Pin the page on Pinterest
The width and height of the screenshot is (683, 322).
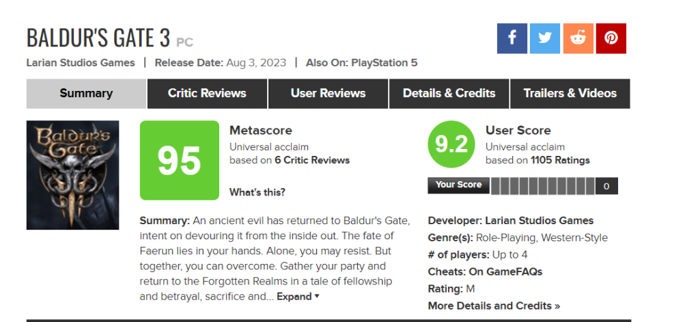(x=611, y=38)
